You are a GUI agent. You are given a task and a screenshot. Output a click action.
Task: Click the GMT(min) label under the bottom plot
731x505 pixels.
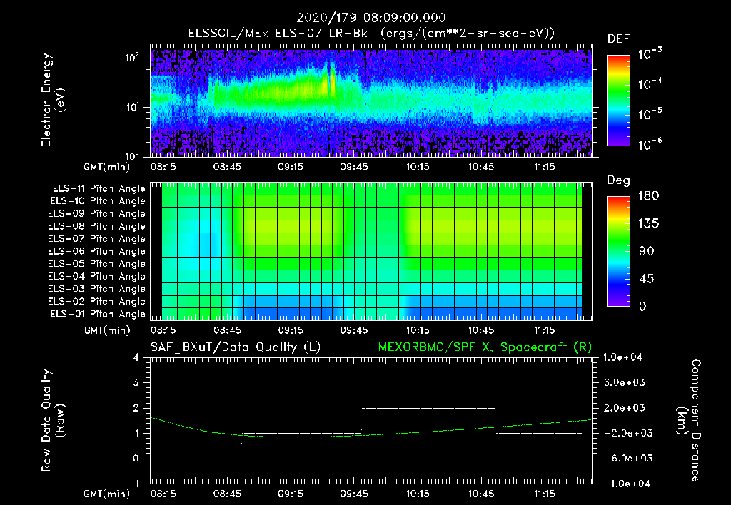pyautogui.click(x=107, y=494)
